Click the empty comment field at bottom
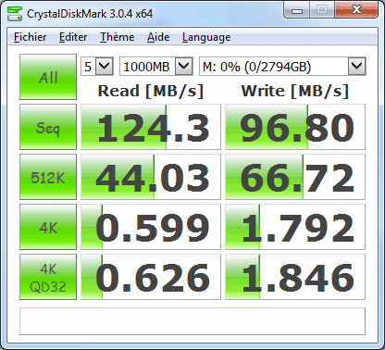 192,321
